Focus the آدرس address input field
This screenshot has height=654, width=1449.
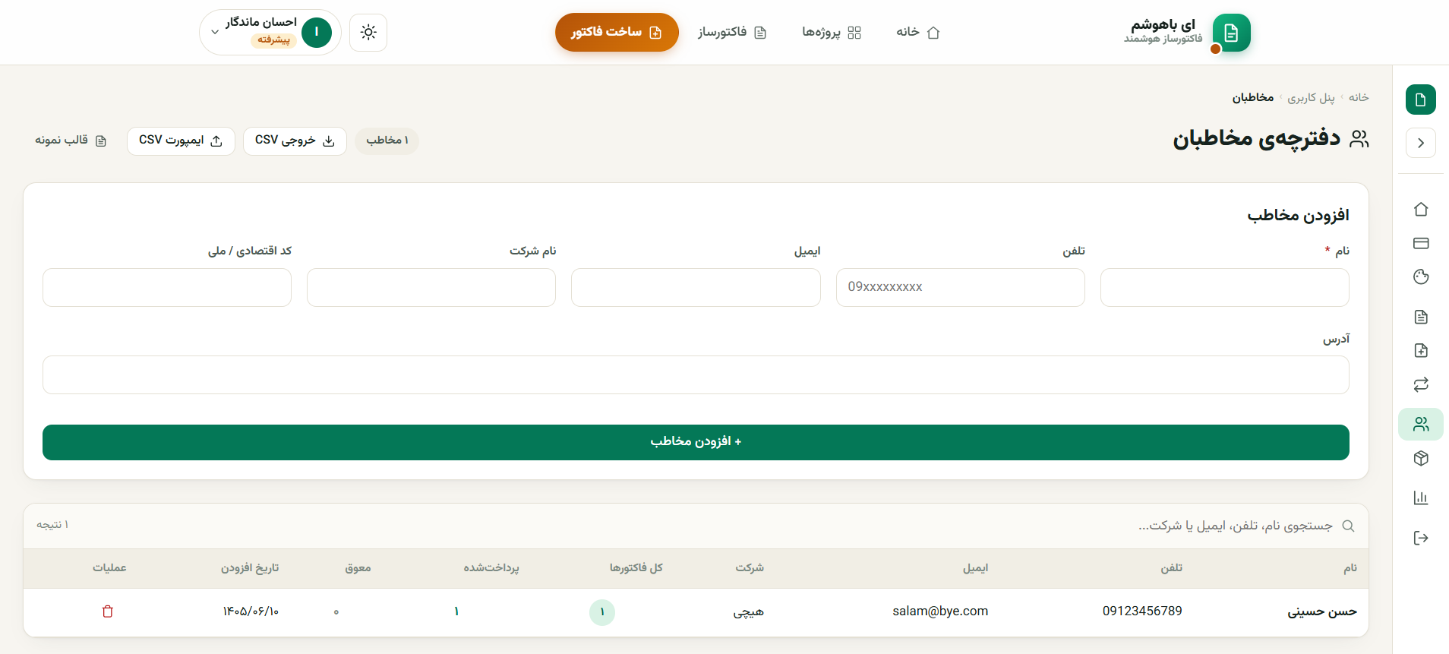[x=696, y=374]
